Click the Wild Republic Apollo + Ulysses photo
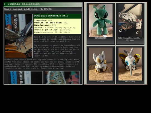 [130, 20]
